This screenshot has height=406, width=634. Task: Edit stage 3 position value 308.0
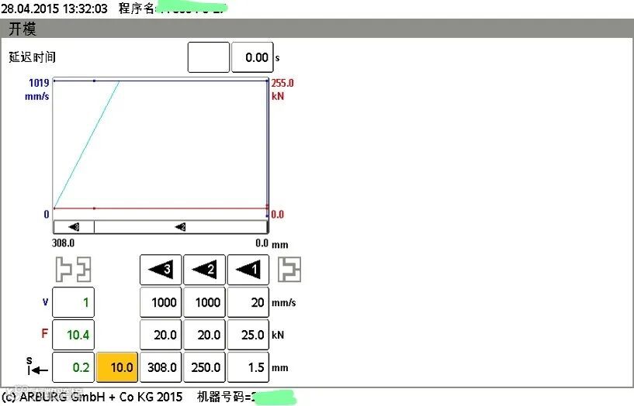pyautogui.click(x=161, y=367)
